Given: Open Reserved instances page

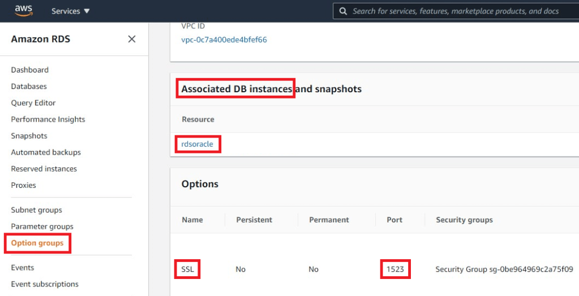Looking at the screenshot, I should (x=44, y=169).
